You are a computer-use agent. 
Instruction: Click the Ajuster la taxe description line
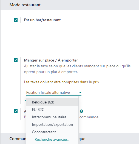[x=77, y=66]
